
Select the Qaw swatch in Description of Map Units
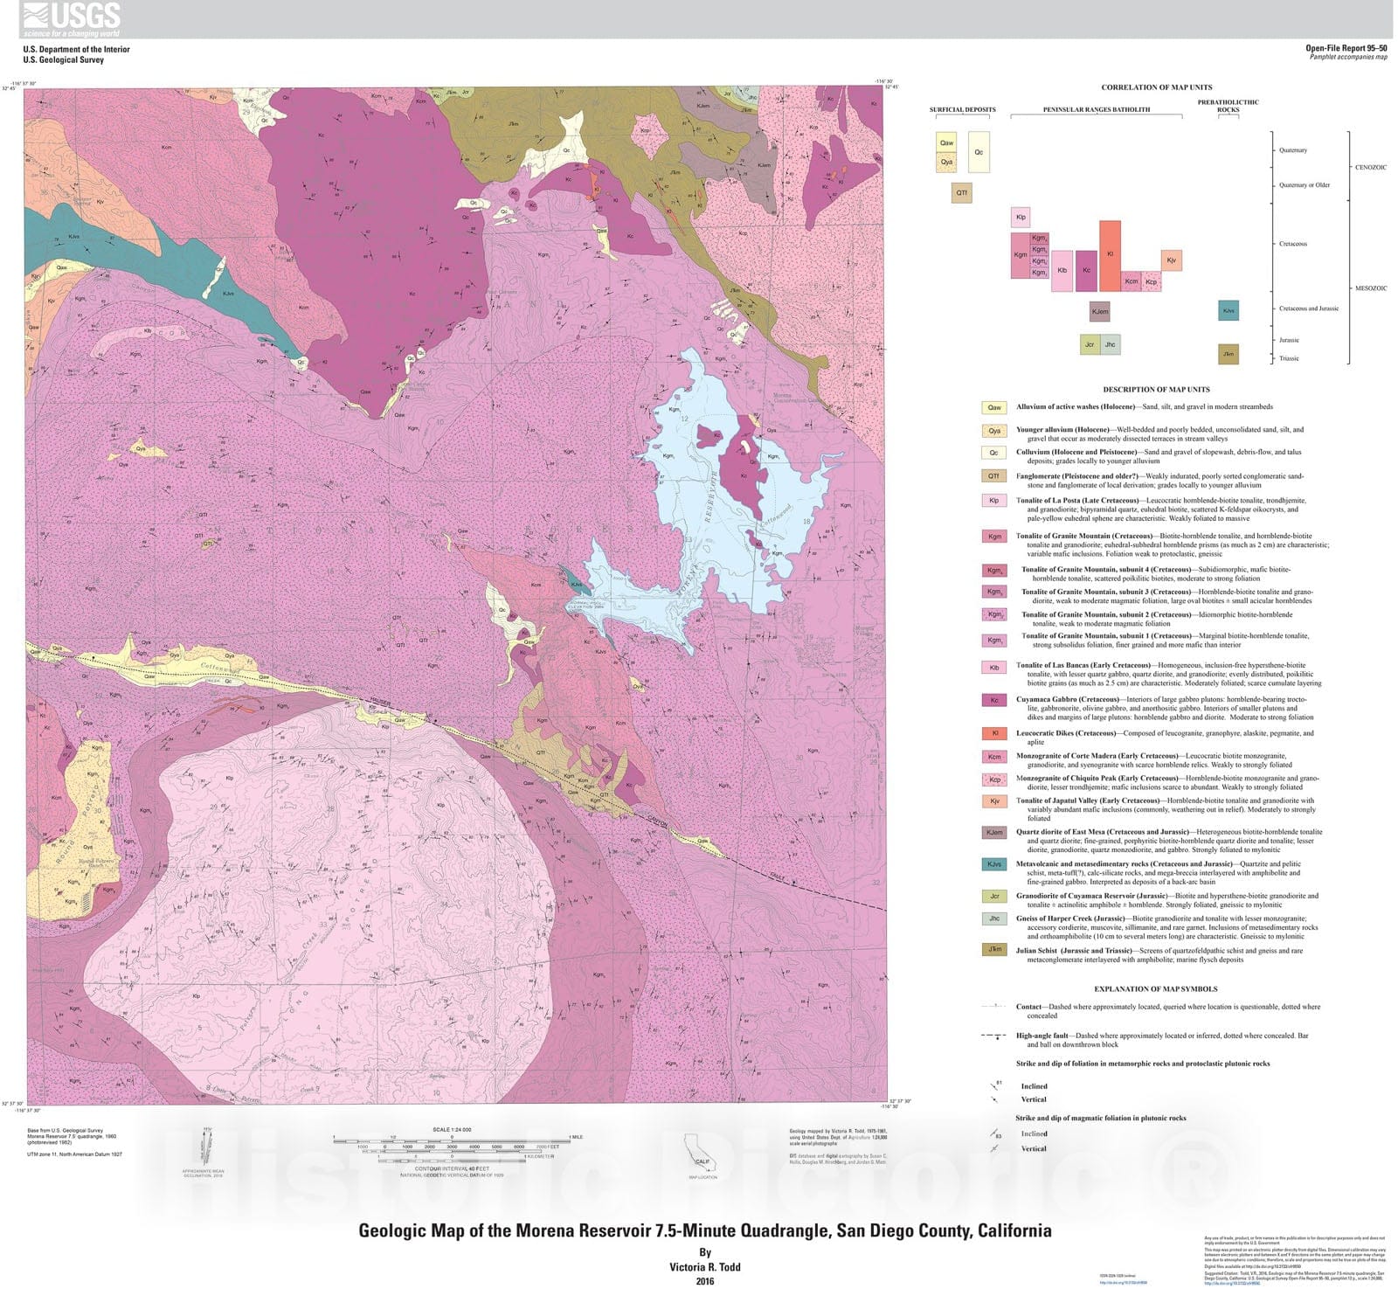point(994,407)
